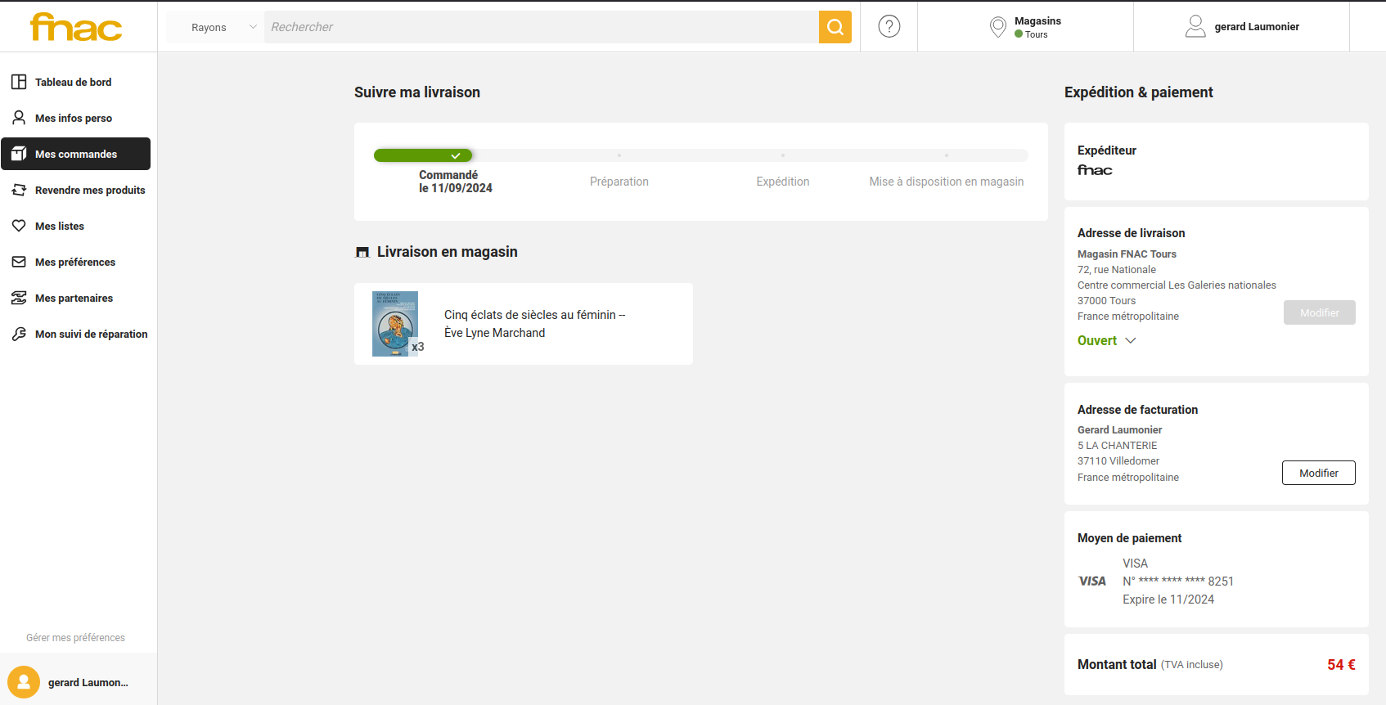Click Gérer mes préférences link

75,638
